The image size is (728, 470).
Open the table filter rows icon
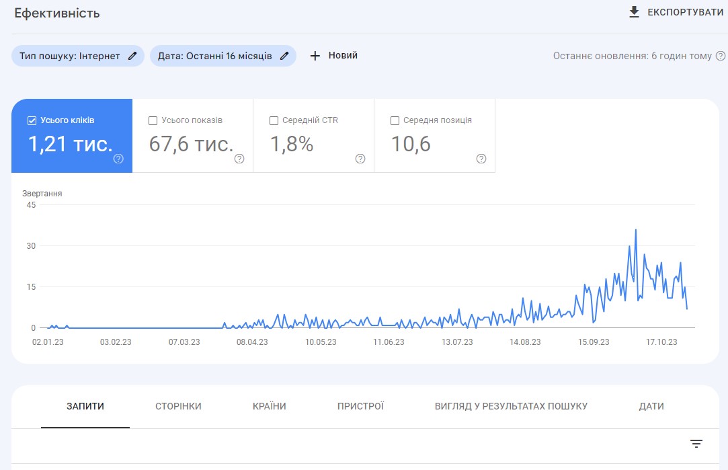696,444
